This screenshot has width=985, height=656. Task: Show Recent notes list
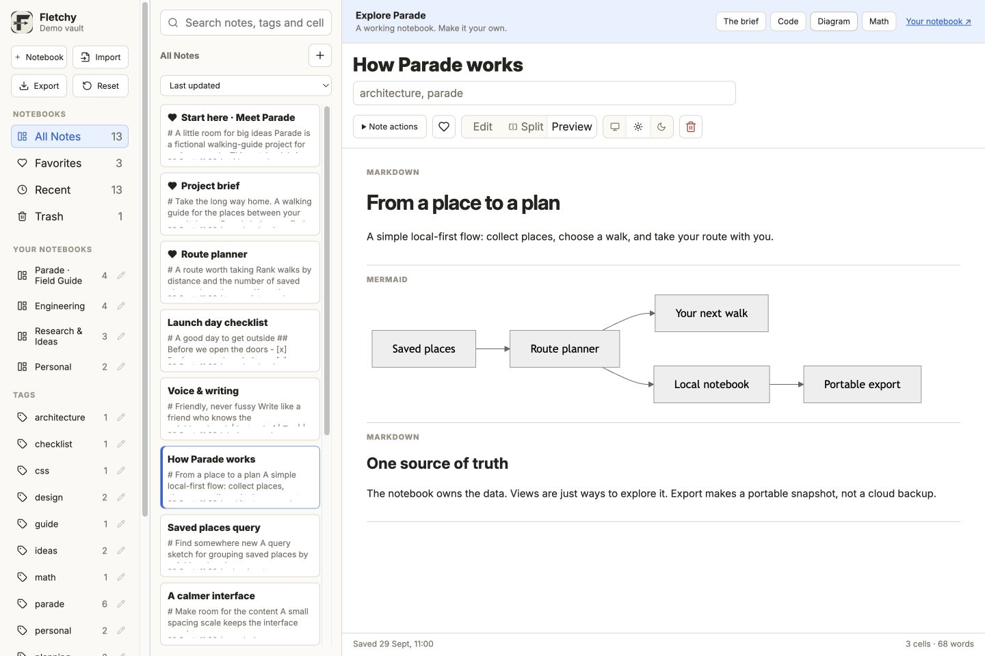(70, 190)
